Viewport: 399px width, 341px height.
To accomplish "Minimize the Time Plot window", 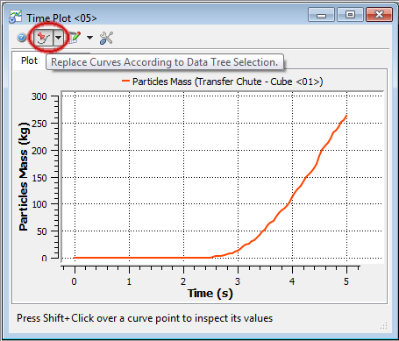I will (x=321, y=15).
